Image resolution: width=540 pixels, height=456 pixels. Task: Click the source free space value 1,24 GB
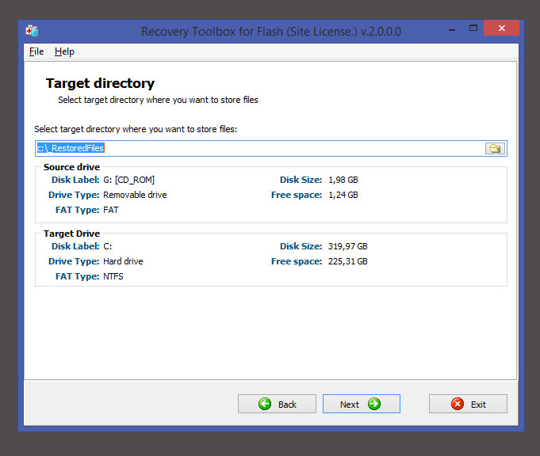coord(343,195)
